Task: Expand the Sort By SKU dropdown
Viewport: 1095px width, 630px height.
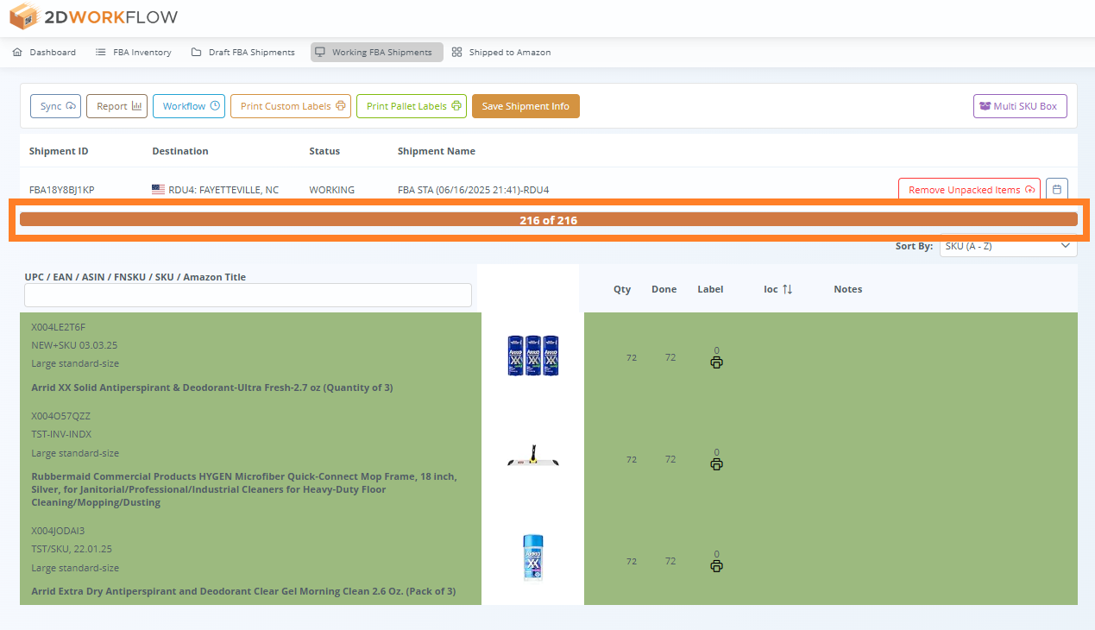Action: pyautogui.click(x=1007, y=247)
